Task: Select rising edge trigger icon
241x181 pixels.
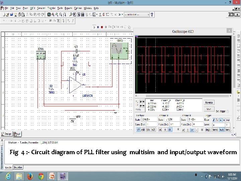Action: pyautogui.click(x=214, y=120)
